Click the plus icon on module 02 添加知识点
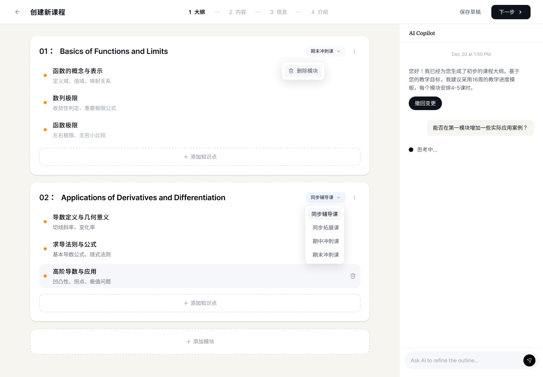Screen dimensions: 543x377 (186, 303)
